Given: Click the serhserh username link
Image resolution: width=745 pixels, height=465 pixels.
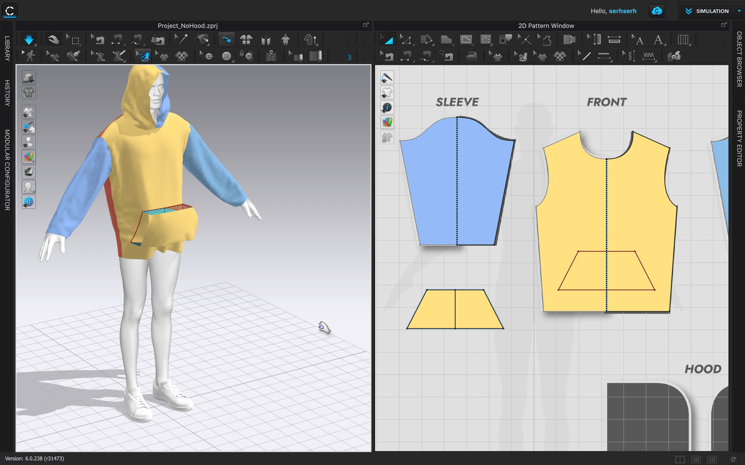Looking at the screenshot, I should coord(622,11).
